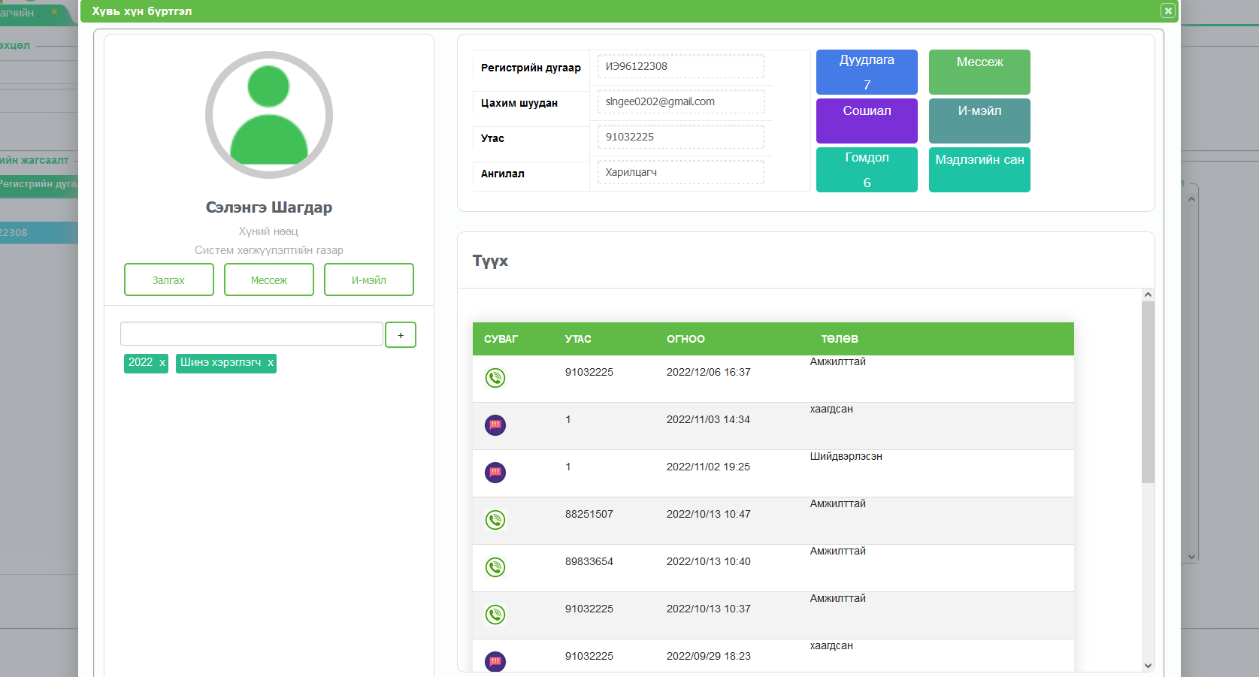1259x677 pixels.
Task: Open the teal-grey И-мэйл tile
Action: pos(979,121)
